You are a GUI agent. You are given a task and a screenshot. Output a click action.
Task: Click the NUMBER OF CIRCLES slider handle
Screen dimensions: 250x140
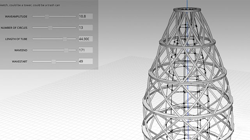[50, 28]
